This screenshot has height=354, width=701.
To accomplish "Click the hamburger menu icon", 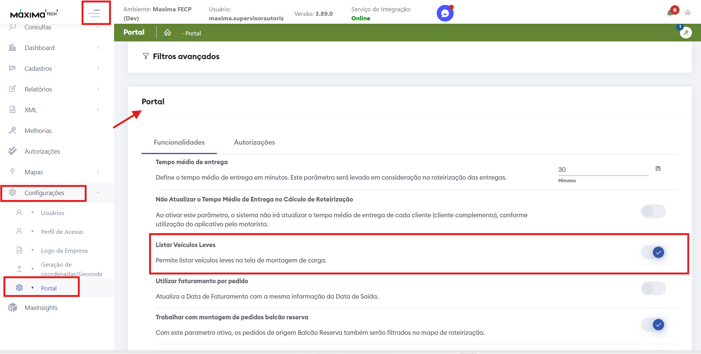I will tap(94, 14).
